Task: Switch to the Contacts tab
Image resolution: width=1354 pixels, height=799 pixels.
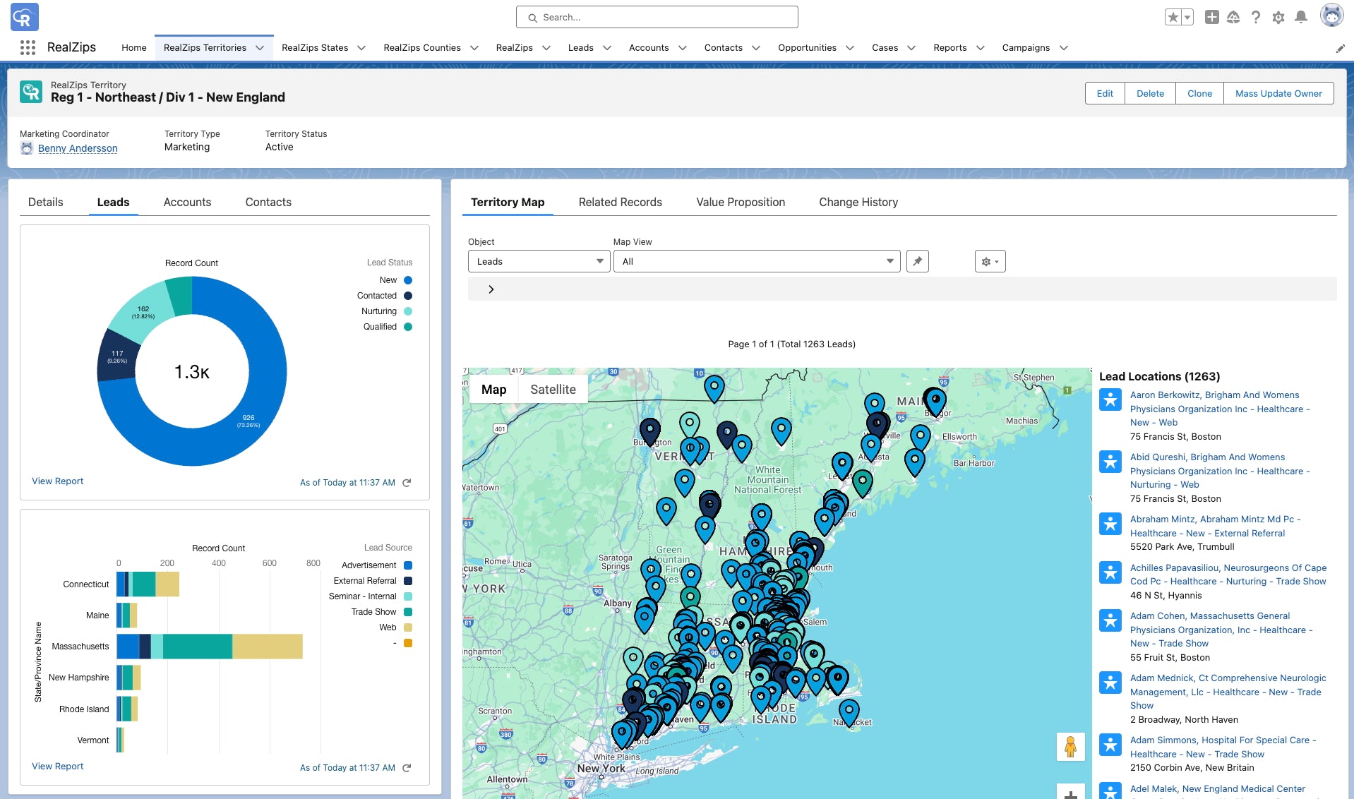Action: [268, 202]
